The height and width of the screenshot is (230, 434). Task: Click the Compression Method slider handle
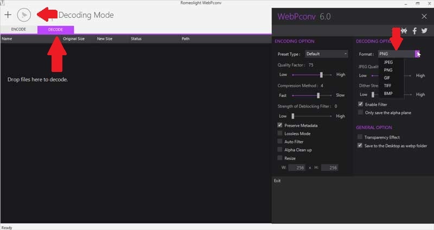pos(318,96)
